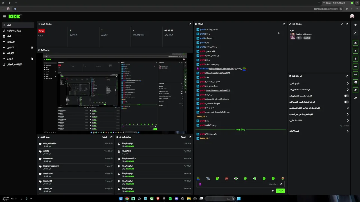Pop out the session info panel
This screenshot has width=360, height=202.
190,24
